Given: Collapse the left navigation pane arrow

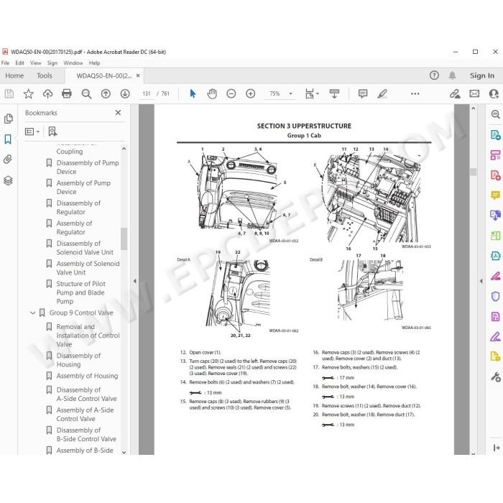Looking at the screenshot, I should click(x=135, y=281).
